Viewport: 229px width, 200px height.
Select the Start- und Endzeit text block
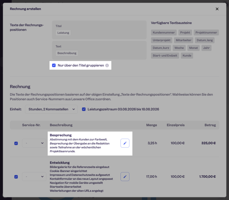click(x=165, y=56)
